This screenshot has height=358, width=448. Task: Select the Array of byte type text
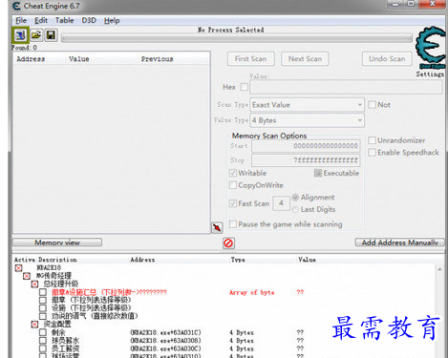252,292
